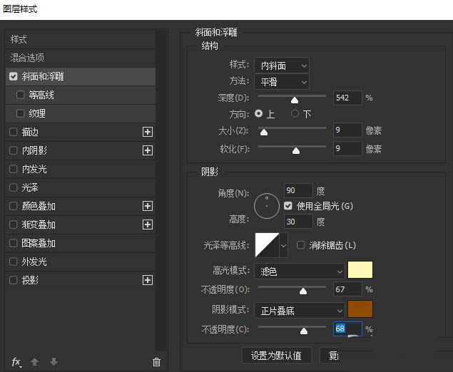Screen dimensions: 453x372
Task: Uncheck the 斜面和浮雕 checkbox
Action: [x=14, y=76]
